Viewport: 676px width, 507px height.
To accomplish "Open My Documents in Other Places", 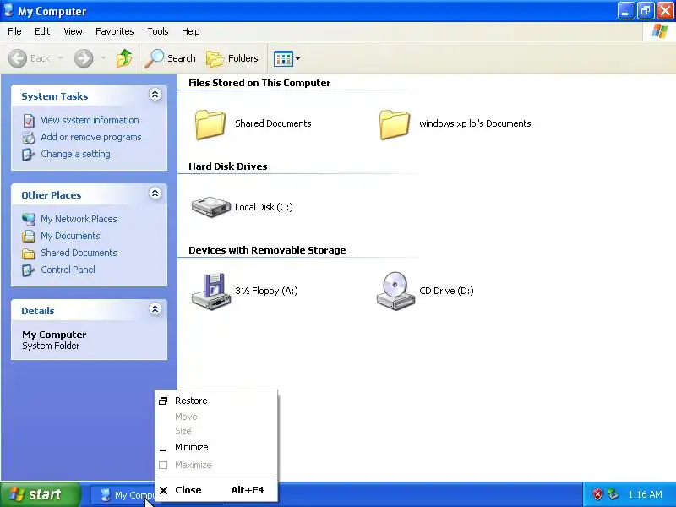I will tap(70, 236).
